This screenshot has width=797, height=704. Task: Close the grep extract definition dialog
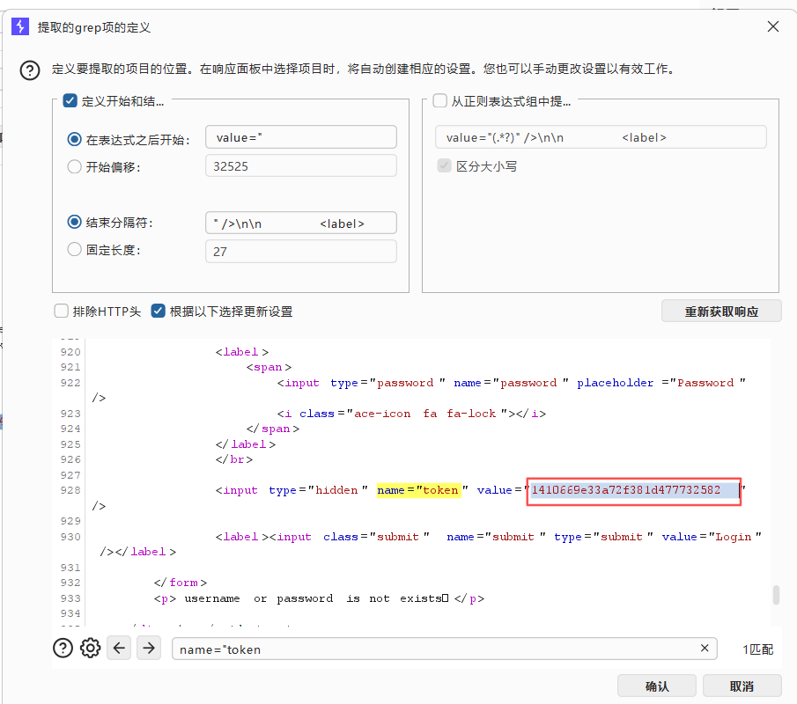click(x=773, y=26)
